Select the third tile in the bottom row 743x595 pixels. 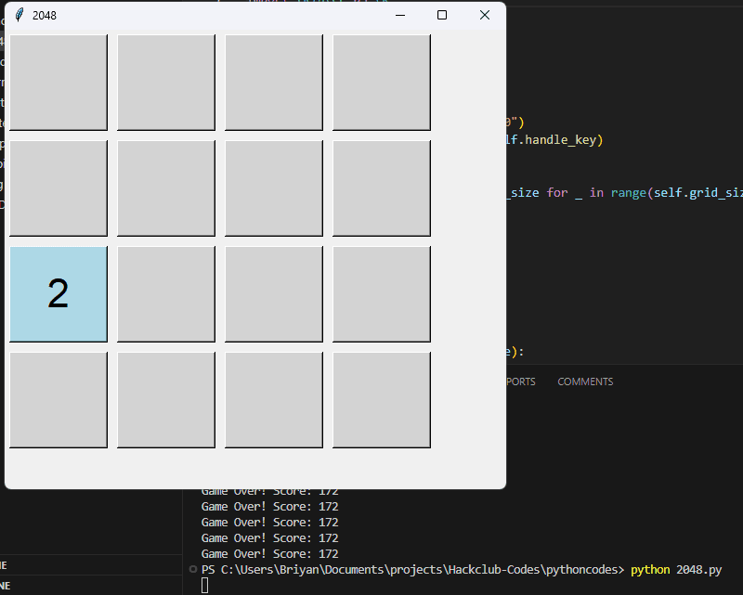(274, 399)
